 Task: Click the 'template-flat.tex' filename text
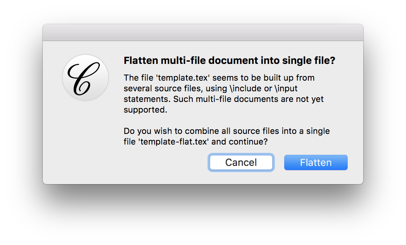click(x=174, y=142)
